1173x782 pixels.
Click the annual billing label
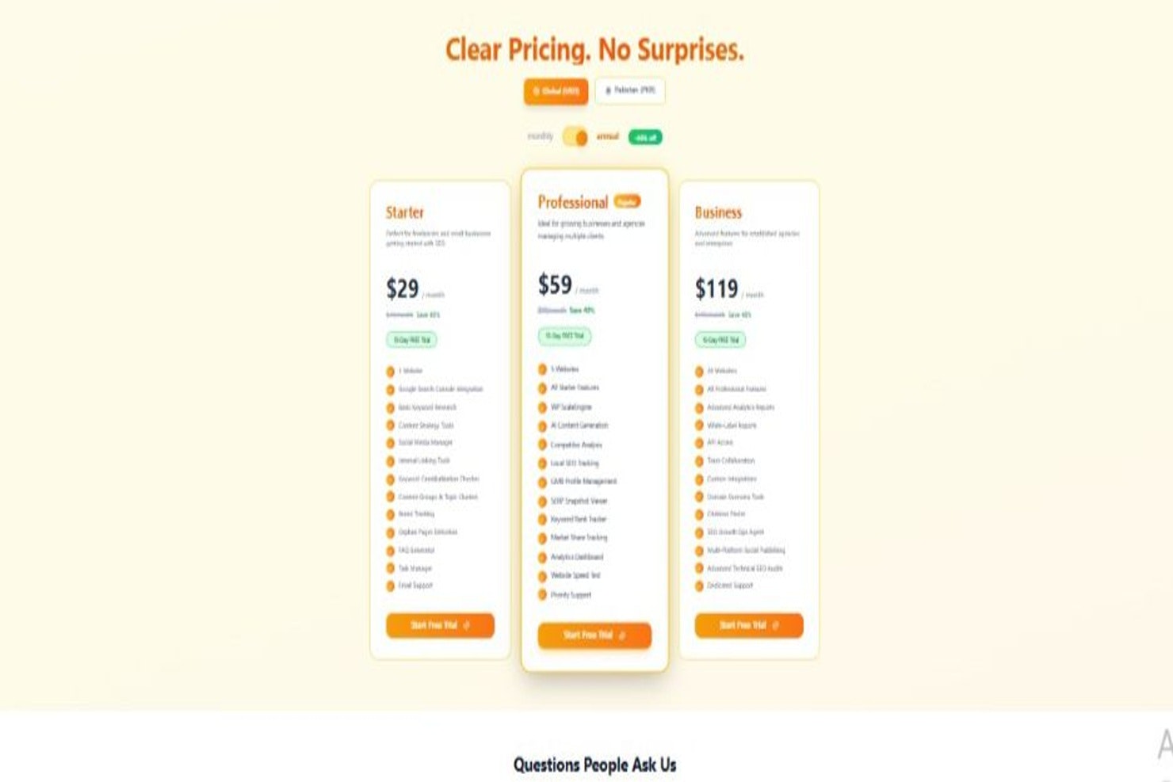607,136
